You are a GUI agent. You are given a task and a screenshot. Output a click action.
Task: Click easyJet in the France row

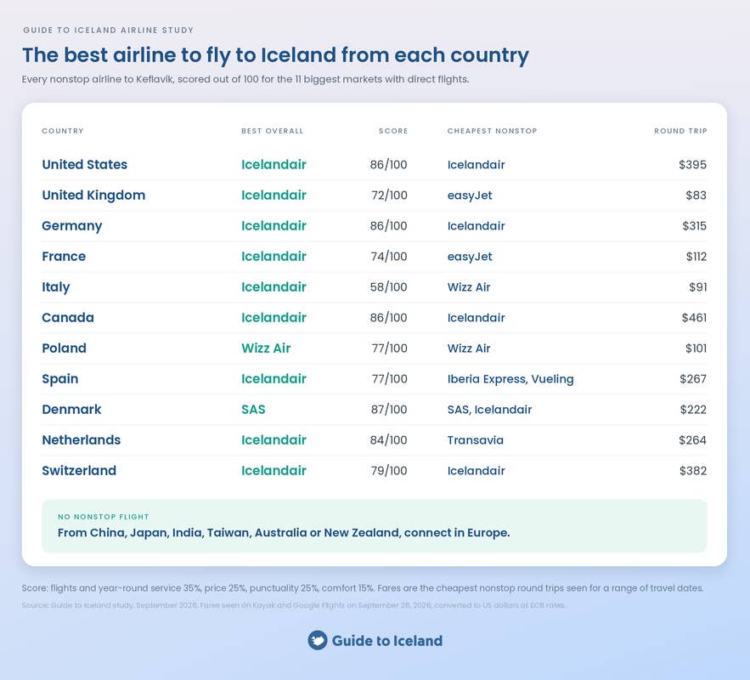[x=470, y=257]
